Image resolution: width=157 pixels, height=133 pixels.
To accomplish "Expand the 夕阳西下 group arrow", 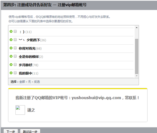I will [11, 40].
